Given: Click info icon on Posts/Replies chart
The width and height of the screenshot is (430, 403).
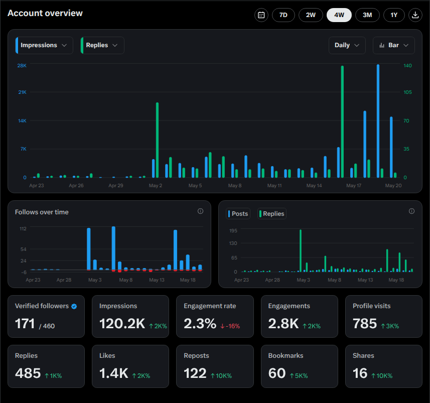Looking at the screenshot, I should 411,211.
